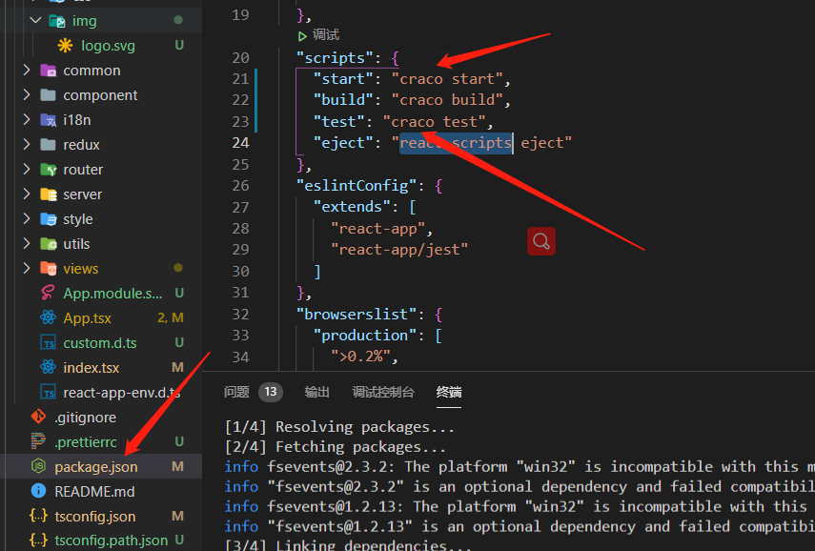Expand the server folder chevron

[x=27, y=194]
